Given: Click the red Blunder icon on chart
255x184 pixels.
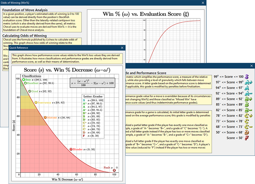Looking at the screenshot, I should [71, 149].
